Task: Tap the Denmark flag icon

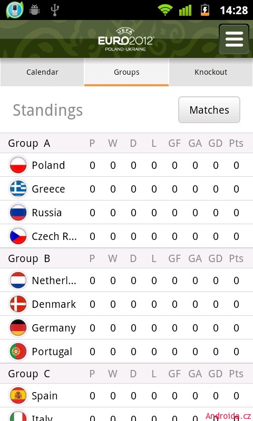Action: 18,304
